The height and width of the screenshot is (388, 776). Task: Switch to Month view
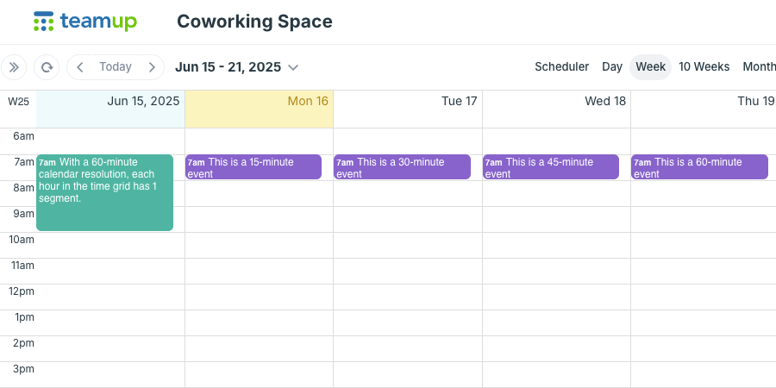tap(759, 66)
